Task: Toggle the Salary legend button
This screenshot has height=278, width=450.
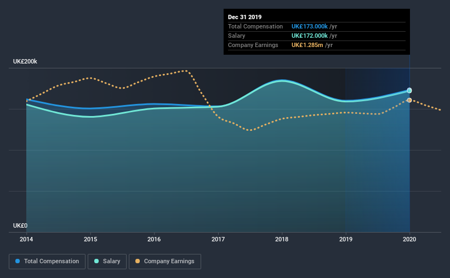Action: (107, 262)
